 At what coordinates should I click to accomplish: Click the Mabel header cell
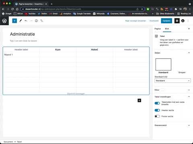(94, 50)
